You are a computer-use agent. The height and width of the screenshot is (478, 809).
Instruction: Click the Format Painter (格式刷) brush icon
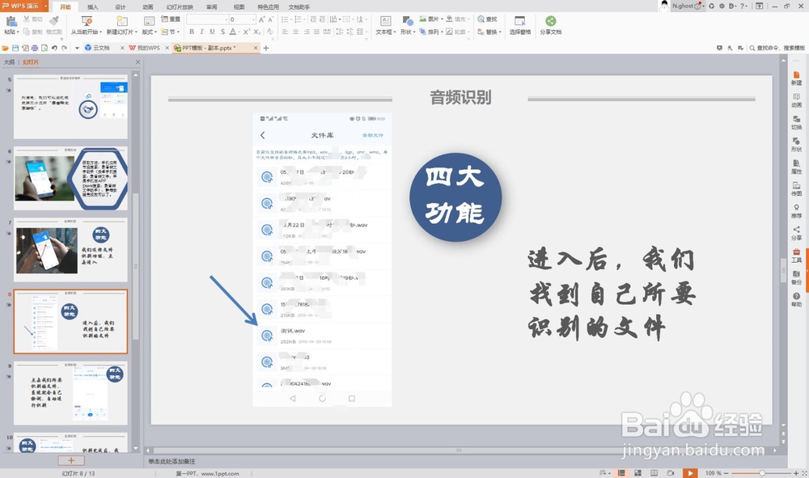(x=53, y=21)
